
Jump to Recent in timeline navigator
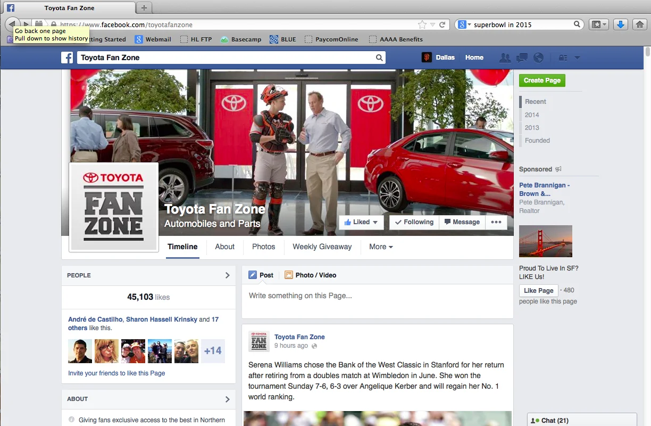click(536, 102)
